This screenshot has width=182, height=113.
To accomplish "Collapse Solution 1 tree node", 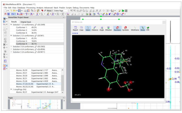I will [11, 24].
